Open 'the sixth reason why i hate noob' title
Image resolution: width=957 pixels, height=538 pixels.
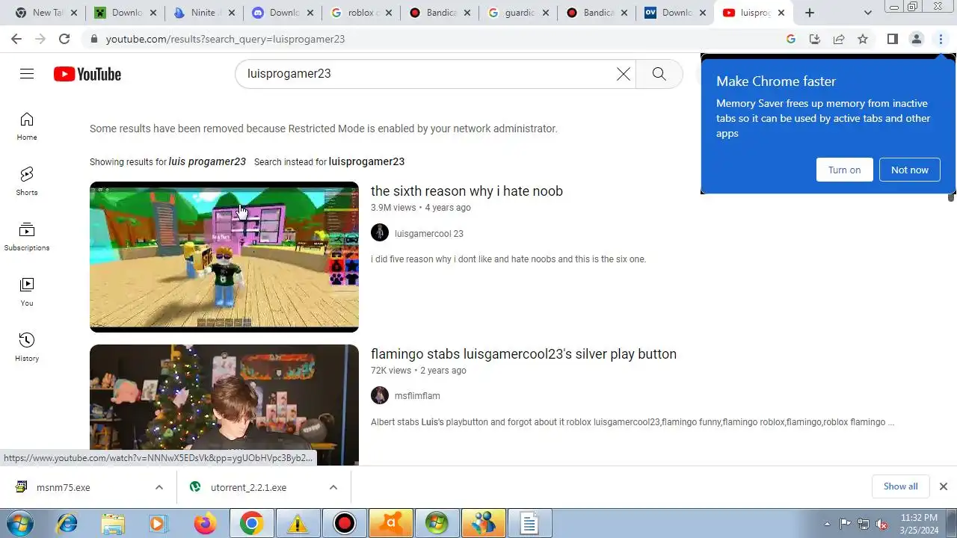(467, 191)
